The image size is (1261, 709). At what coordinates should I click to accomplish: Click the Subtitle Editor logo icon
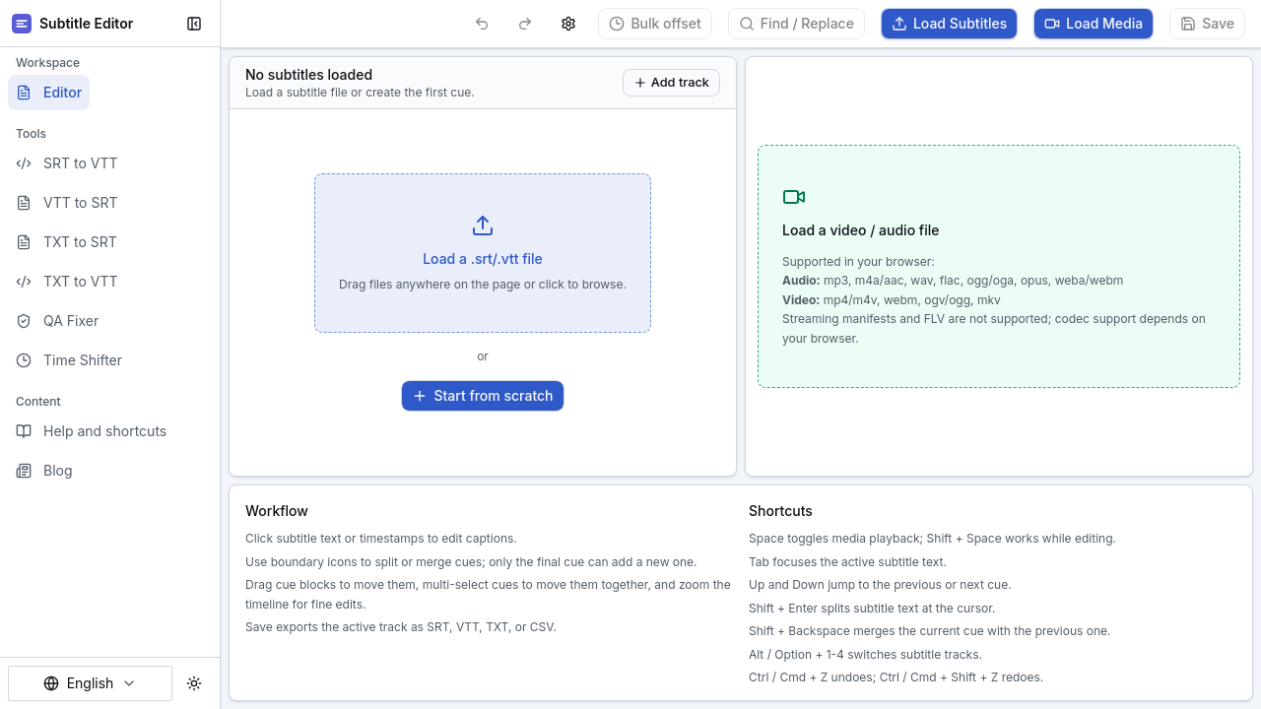(22, 24)
